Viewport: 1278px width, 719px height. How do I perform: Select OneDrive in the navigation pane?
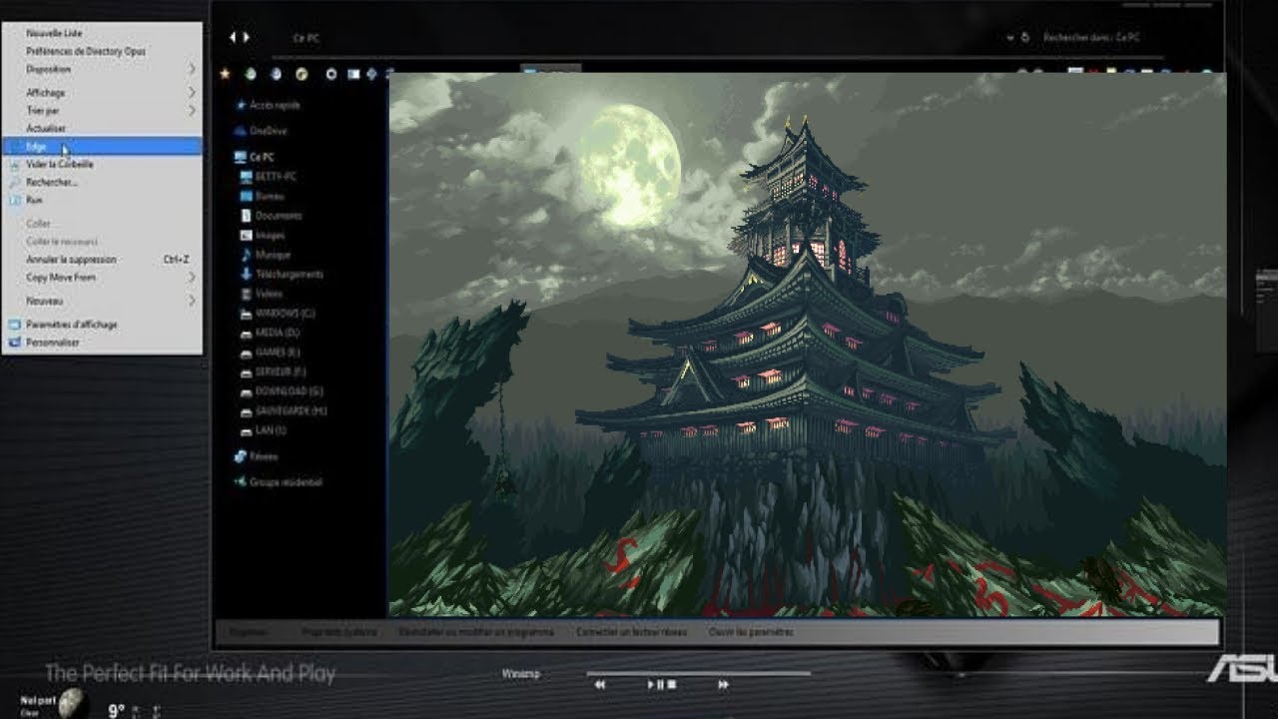[x=269, y=131]
